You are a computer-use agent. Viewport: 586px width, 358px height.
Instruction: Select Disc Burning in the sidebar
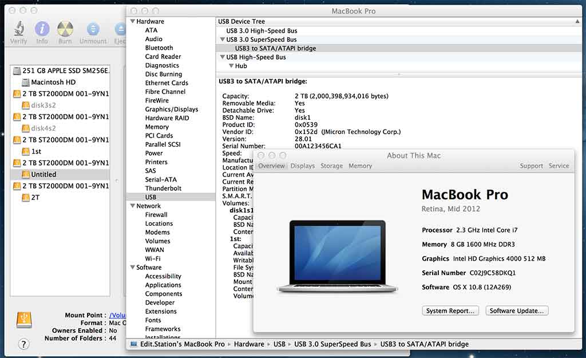tap(163, 74)
